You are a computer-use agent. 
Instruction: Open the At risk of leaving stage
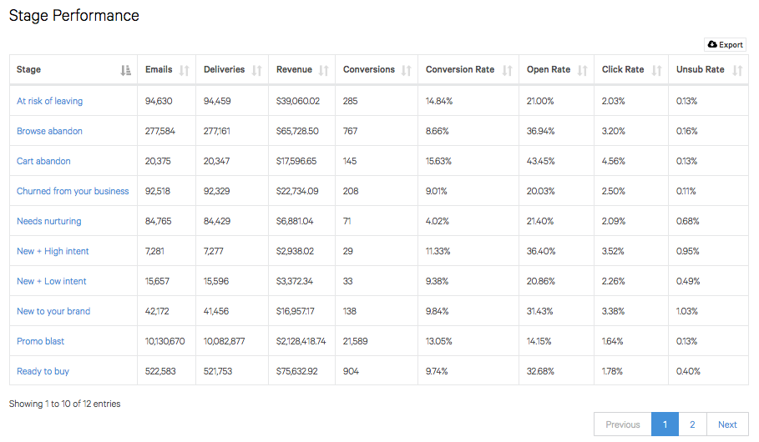tap(49, 101)
